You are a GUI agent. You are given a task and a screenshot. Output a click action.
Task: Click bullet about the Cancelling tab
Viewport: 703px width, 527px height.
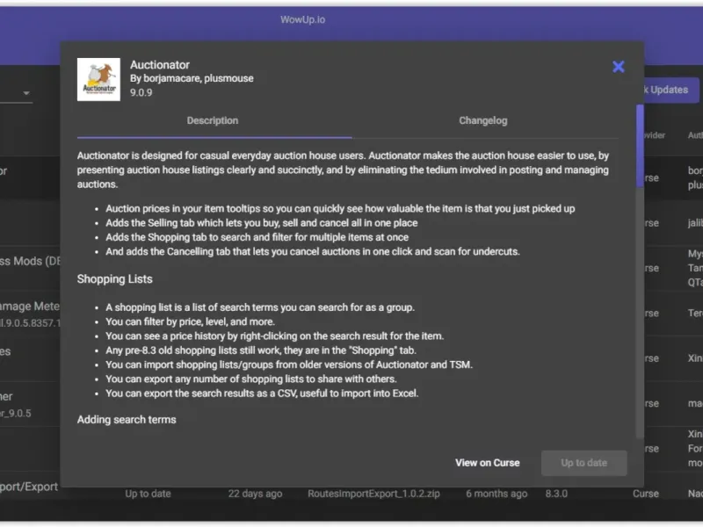tap(313, 251)
